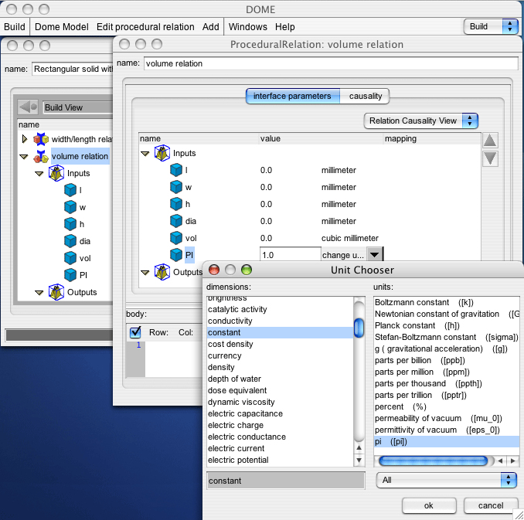The image size is (524, 520).
Task: Confirm unit with the ok button
Action: tap(429, 505)
